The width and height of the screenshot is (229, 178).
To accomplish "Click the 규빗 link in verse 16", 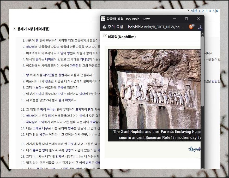I will 71,144.
